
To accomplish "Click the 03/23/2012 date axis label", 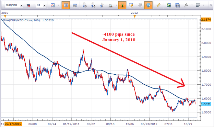I will click(x=149, y=124).
